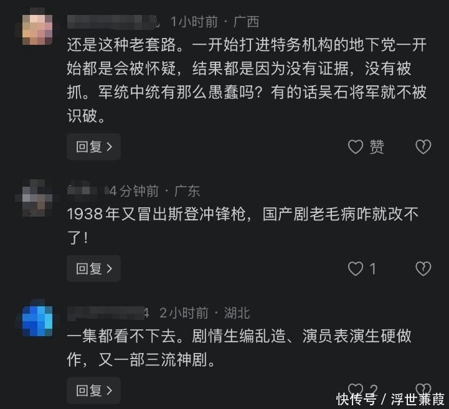Like the Hubei comment with 2 likes
449x409 pixels.
[x=356, y=389]
